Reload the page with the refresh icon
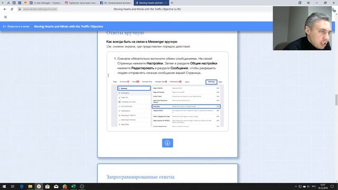 (x=12, y=9)
